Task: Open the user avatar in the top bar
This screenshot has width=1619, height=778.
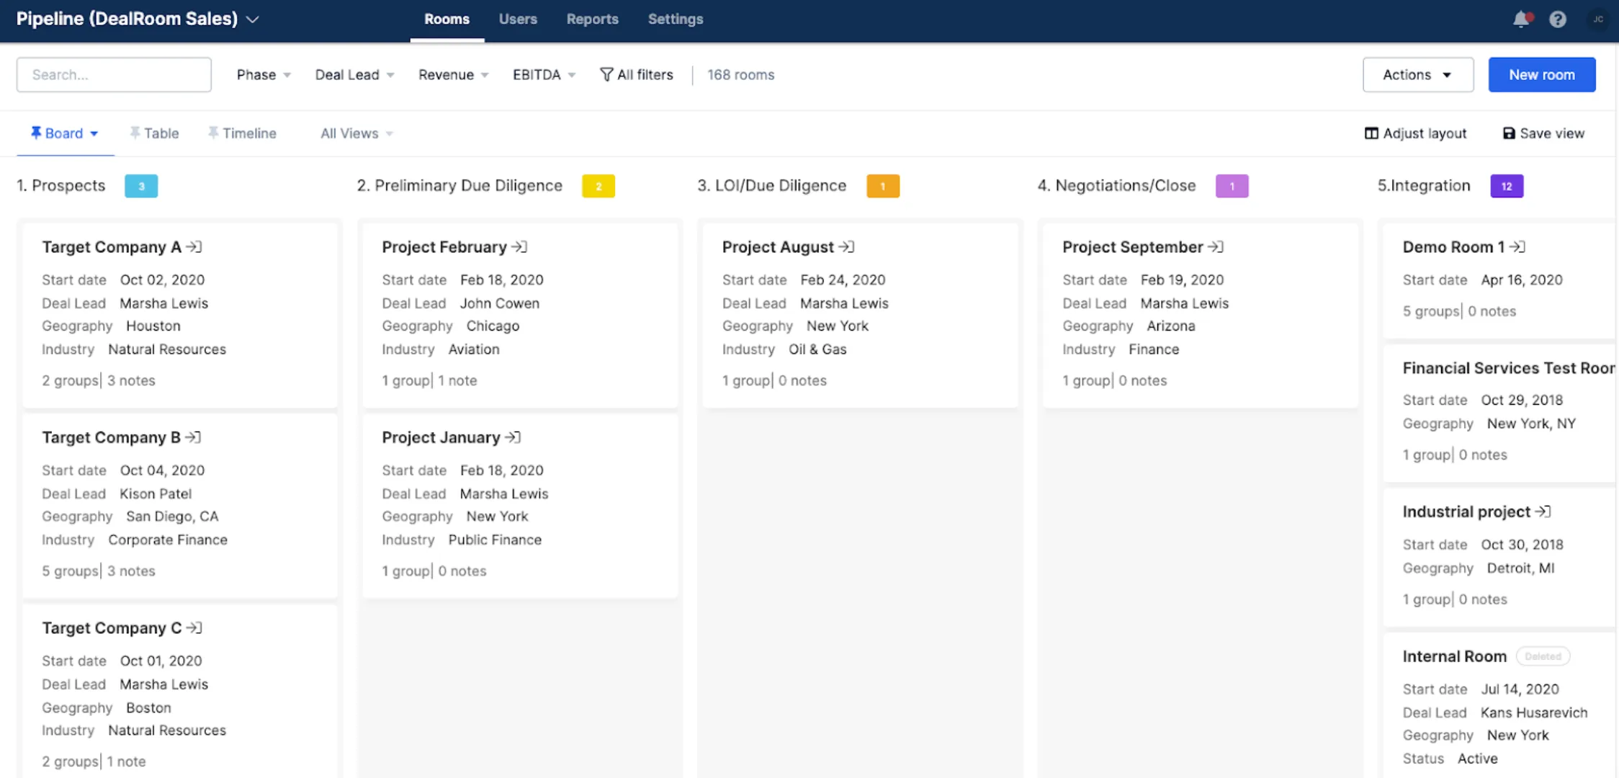Action: click(x=1598, y=19)
